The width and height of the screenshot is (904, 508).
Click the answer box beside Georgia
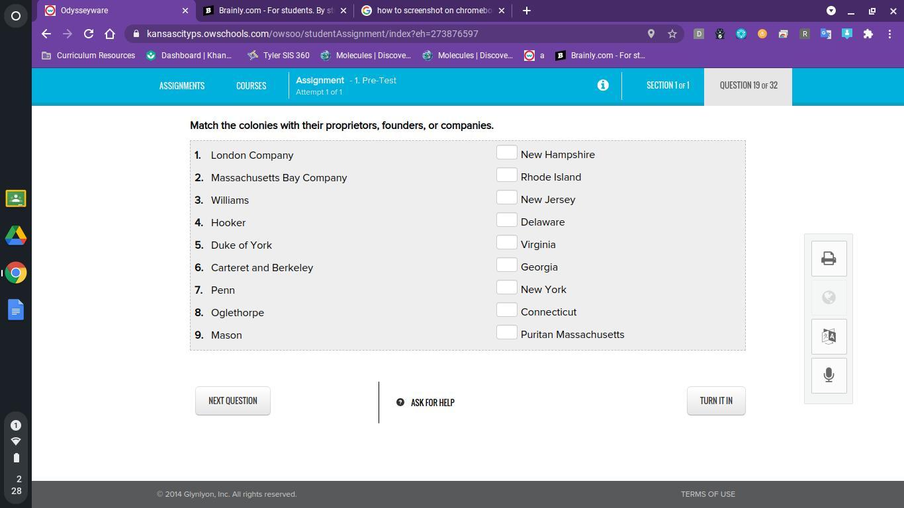point(507,265)
